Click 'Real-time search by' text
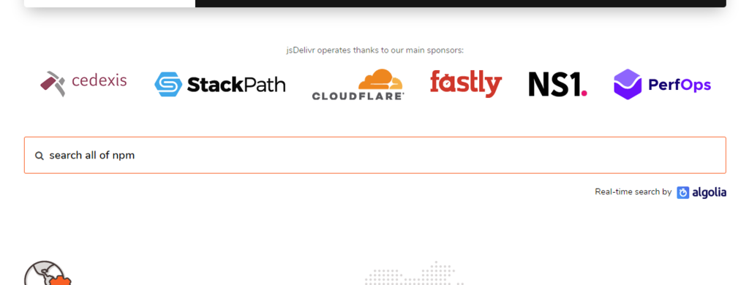The height and width of the screenshot is (285, 749). pyautogui.click(x=633, y=192)
